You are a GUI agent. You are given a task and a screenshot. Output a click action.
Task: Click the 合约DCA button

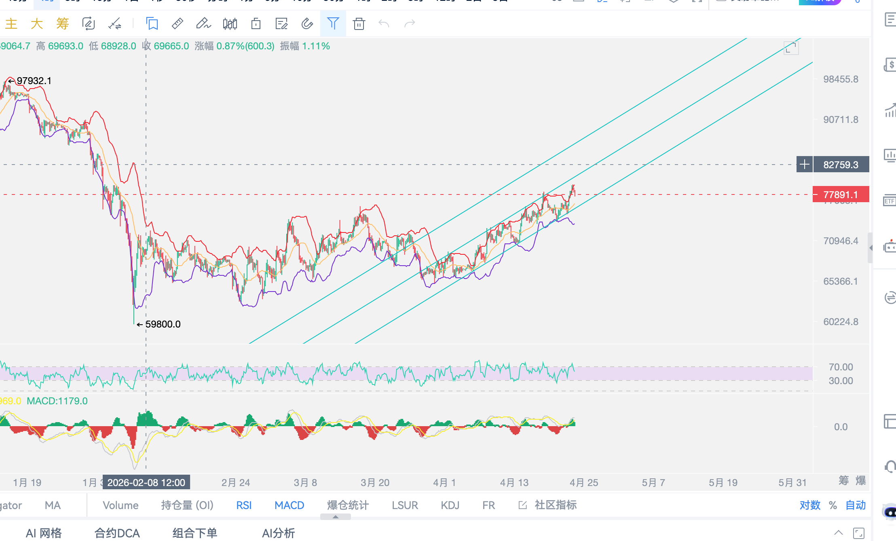(x=117, y=533)
